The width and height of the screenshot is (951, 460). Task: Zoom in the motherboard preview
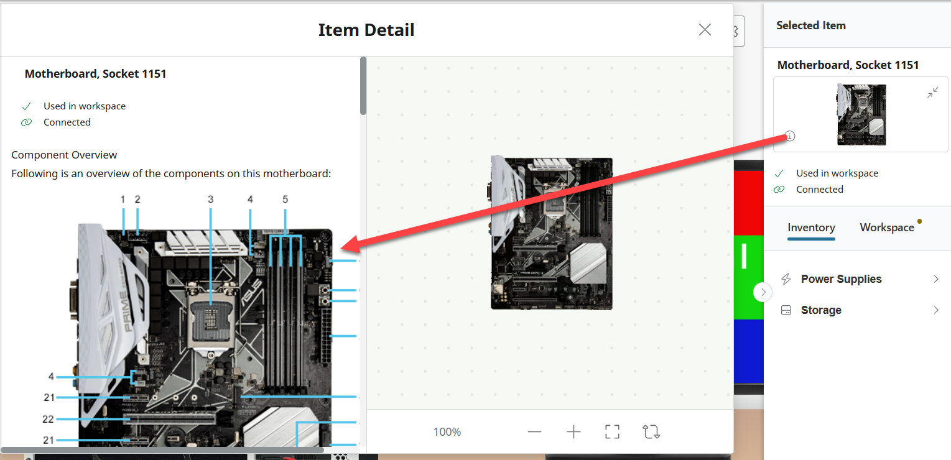pos(573,432)
